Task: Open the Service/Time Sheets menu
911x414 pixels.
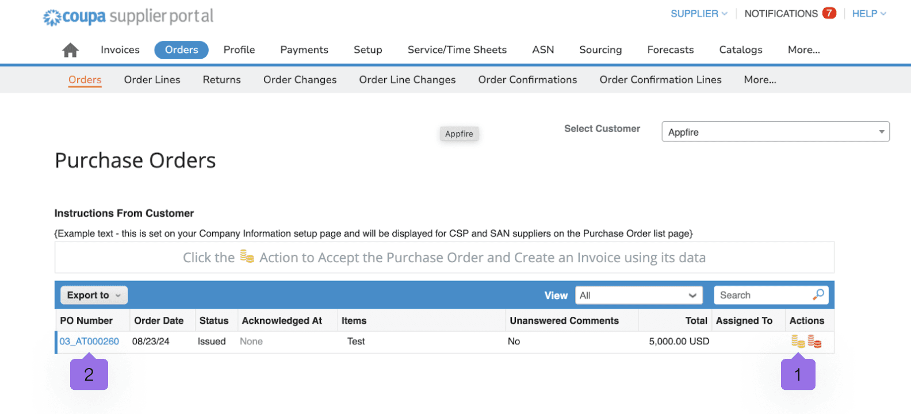Action: point(457,50)
